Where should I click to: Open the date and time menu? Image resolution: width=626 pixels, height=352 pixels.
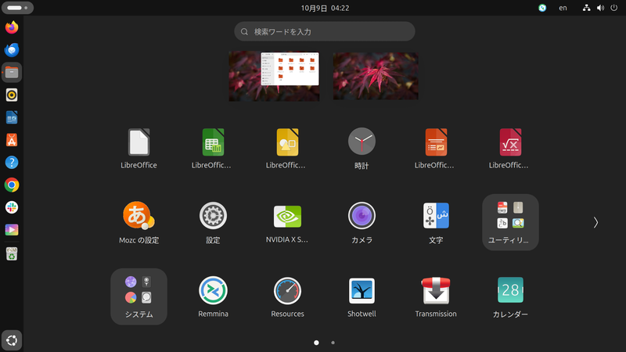point(325,8)
